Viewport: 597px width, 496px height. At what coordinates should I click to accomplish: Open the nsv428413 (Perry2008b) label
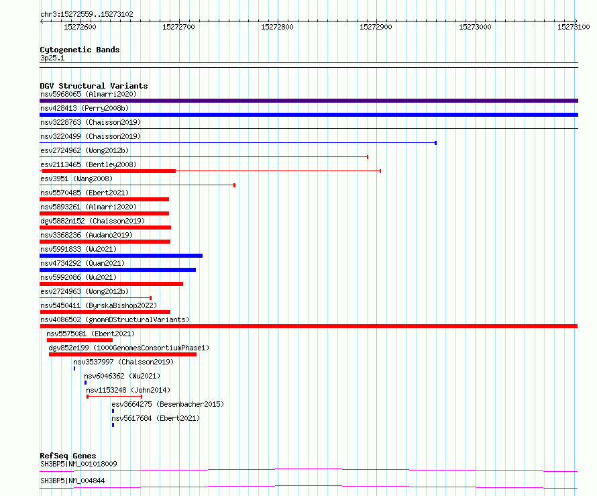pos(85,108)
